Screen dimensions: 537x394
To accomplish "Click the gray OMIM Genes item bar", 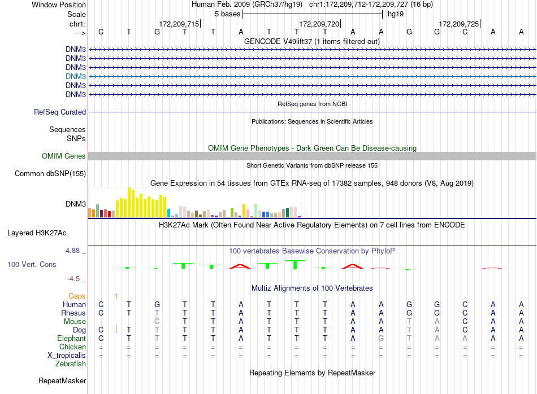I will (312, 156).
